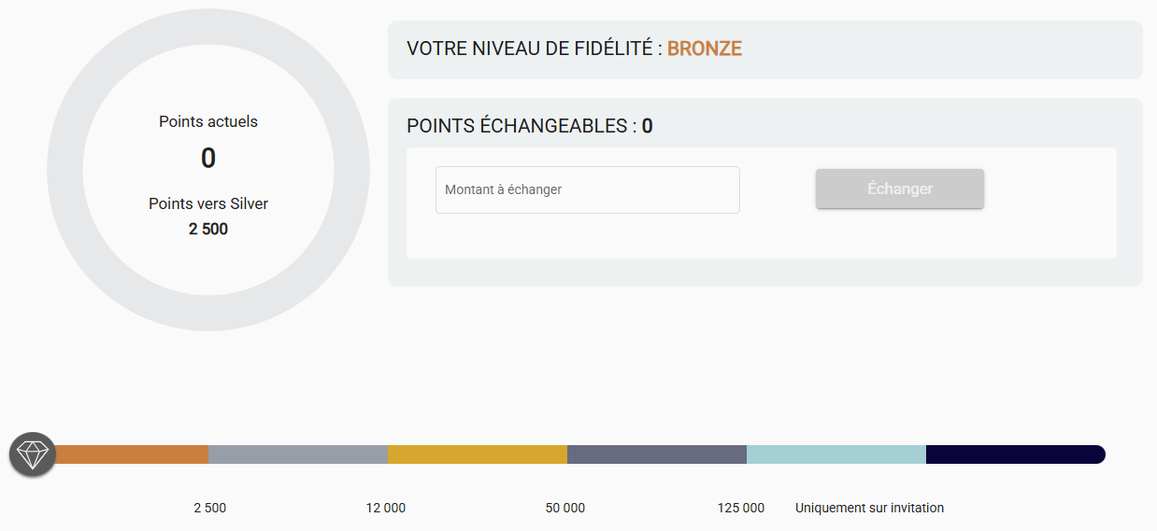Click the 125 000 threshold label
1157x531 pixels.
click(741, 509)
